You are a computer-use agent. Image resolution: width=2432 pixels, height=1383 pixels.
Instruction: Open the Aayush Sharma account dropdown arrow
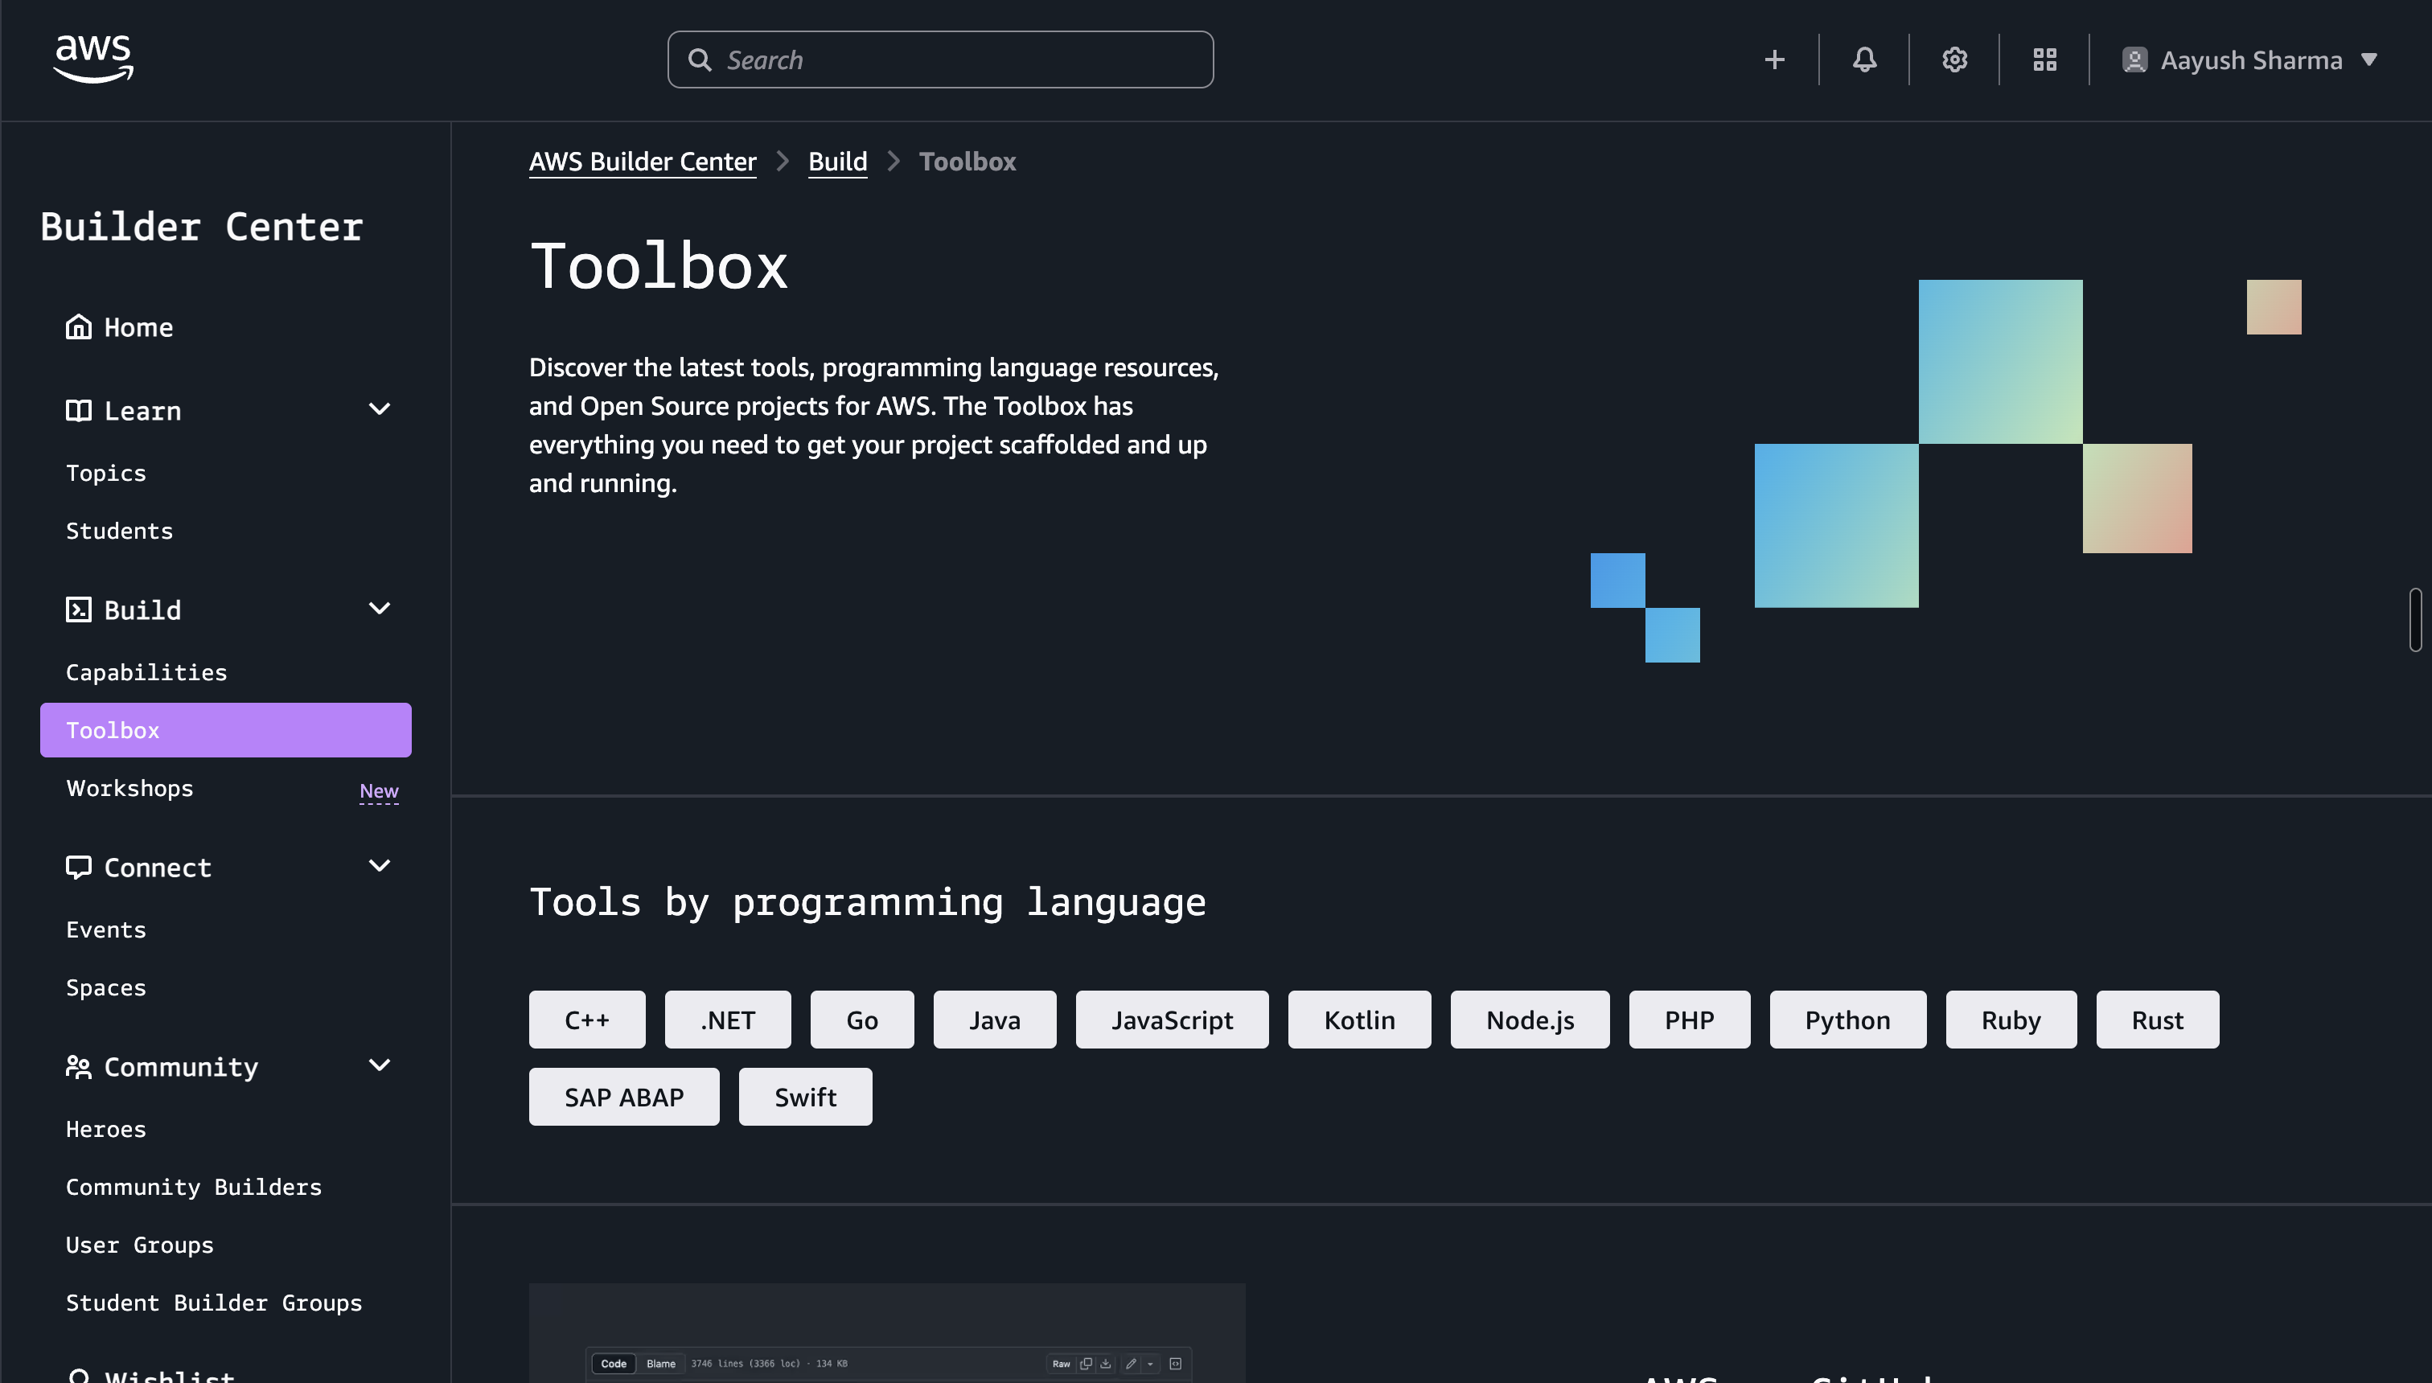(x=2369, y=60)
